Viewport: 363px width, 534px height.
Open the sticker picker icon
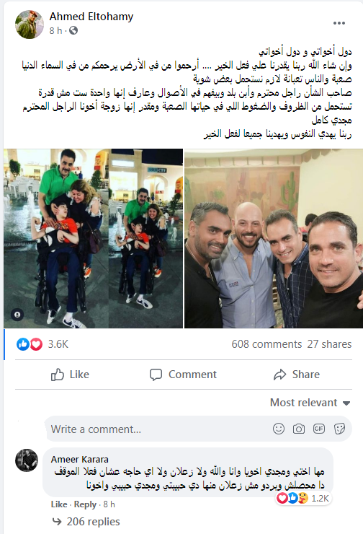click(339, 429)
